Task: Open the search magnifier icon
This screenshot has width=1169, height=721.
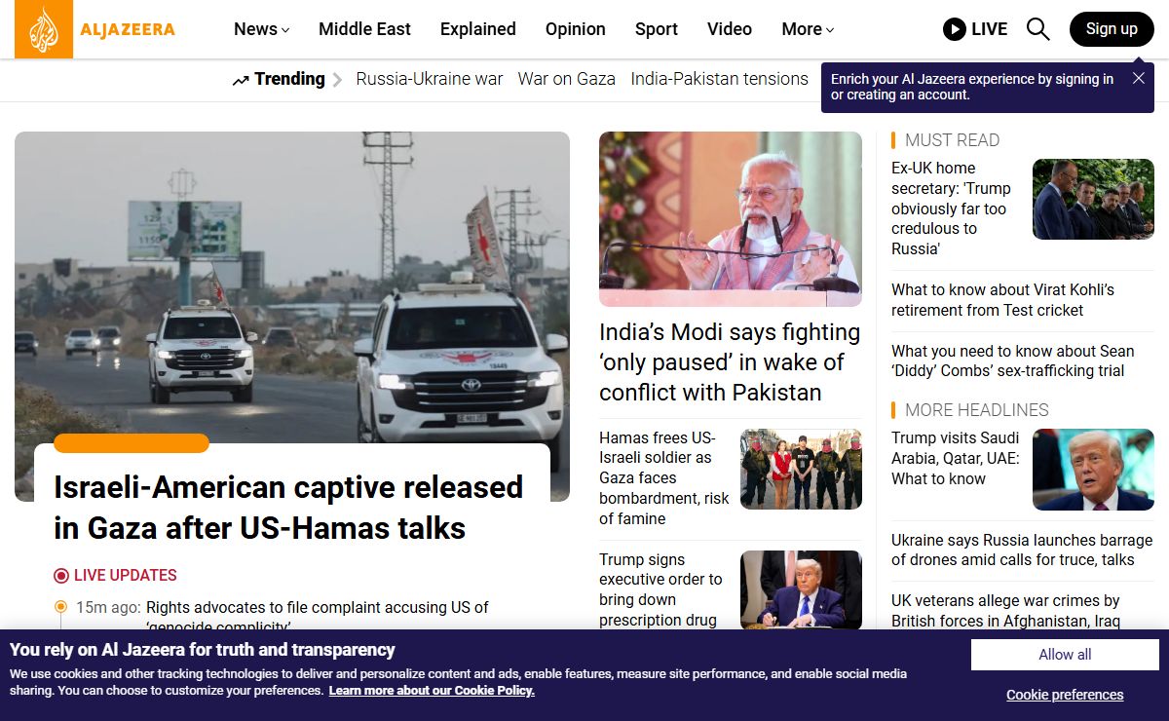Action: pyautogui.click(x=1038, y=29)
